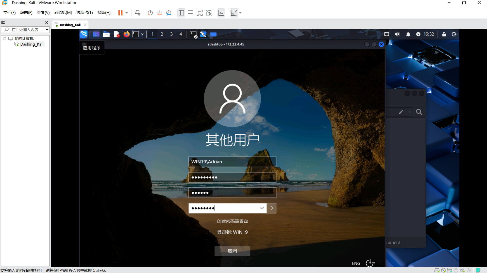Expand the pause button power dropdown
Viewport: 487px width, 273px height.
127,13
